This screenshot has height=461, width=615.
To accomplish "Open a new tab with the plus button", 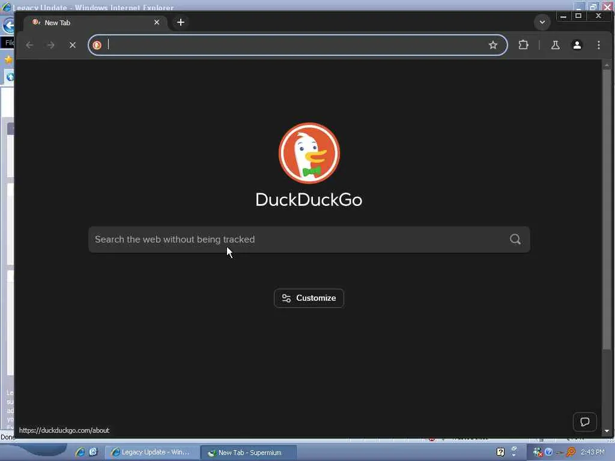I will point(180,22).
